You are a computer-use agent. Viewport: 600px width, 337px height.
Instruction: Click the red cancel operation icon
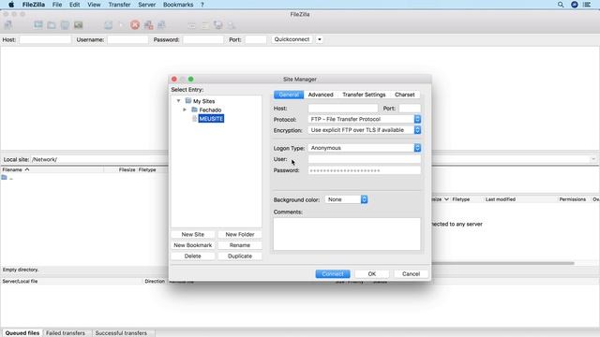tap(135, 25)
